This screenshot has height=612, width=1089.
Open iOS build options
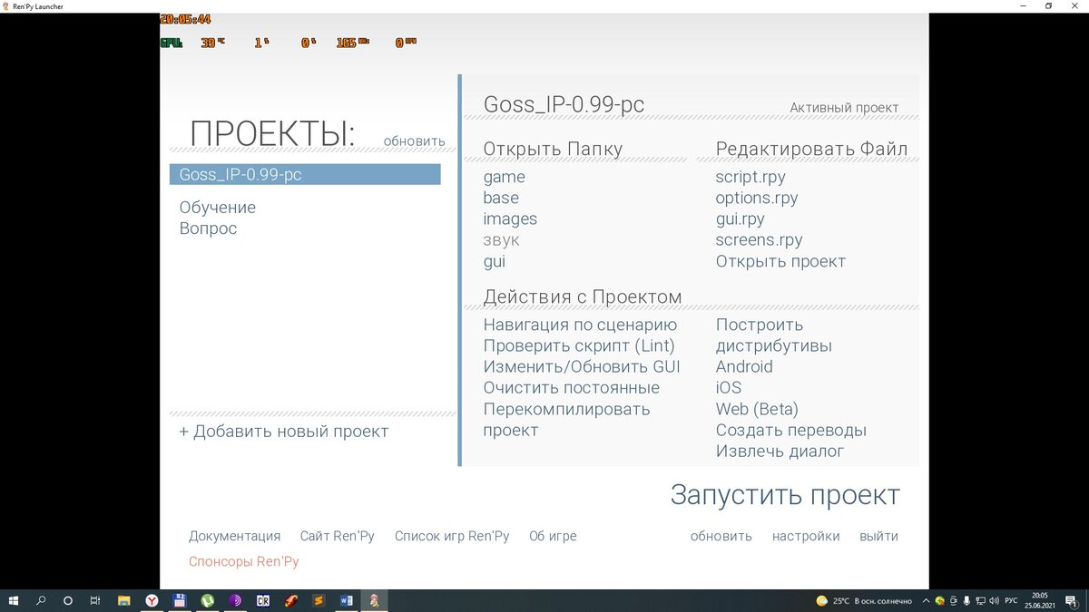click(x=729, y=388)
